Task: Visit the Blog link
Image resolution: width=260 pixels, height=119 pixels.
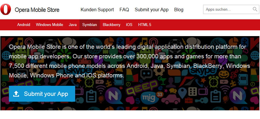Action: coord(179,10)
